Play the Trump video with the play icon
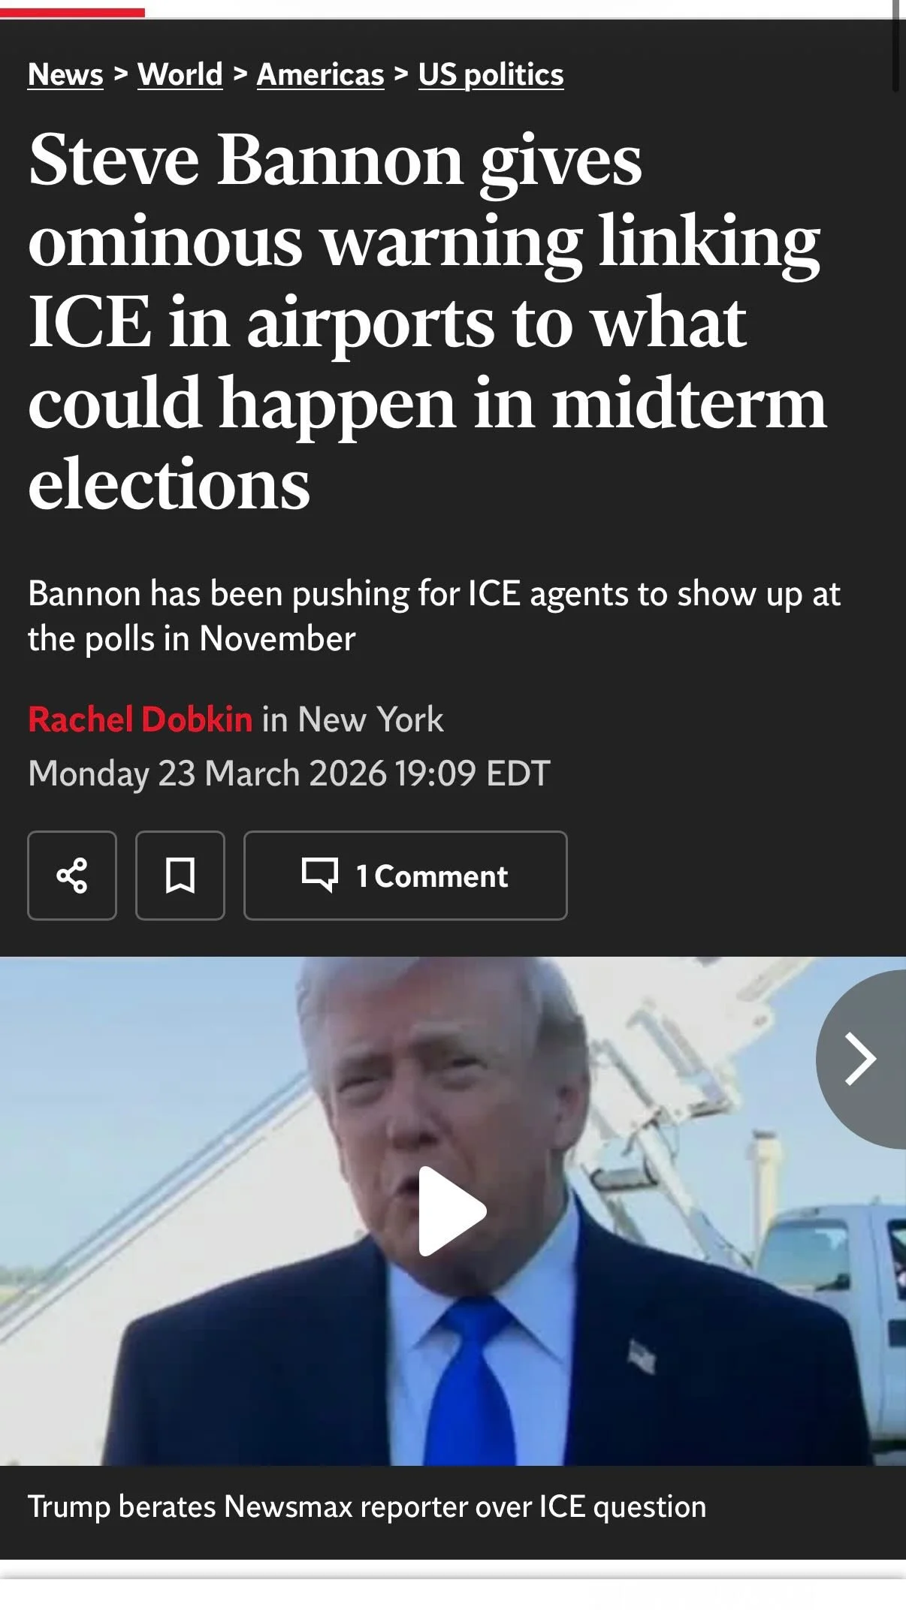This screenshot has width=906, height=1610. coord(452,1211)
